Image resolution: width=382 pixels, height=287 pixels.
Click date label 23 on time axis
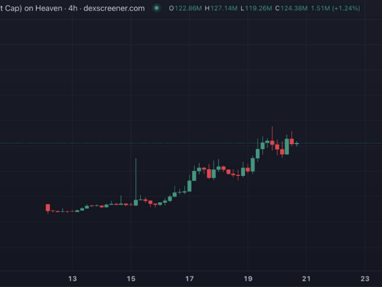tap(365, 279)
